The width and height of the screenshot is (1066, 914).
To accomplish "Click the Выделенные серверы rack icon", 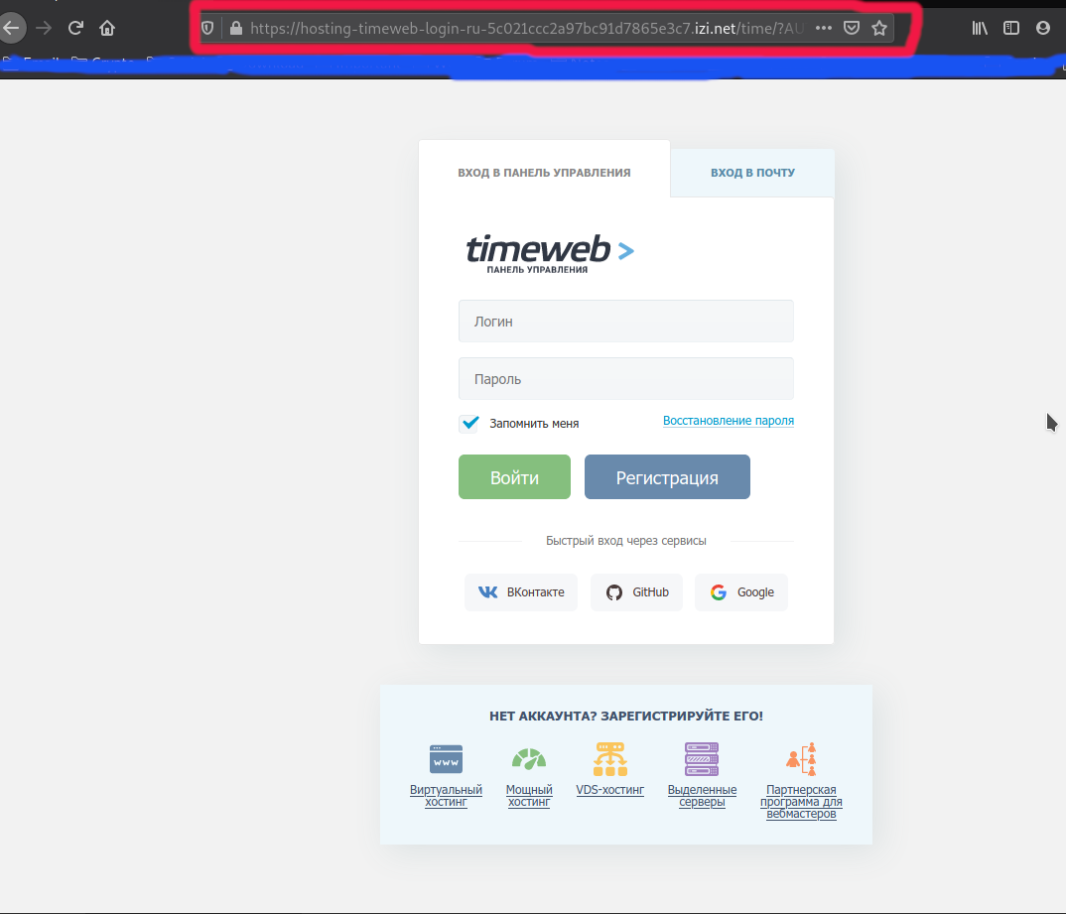I will coord(702,759).
